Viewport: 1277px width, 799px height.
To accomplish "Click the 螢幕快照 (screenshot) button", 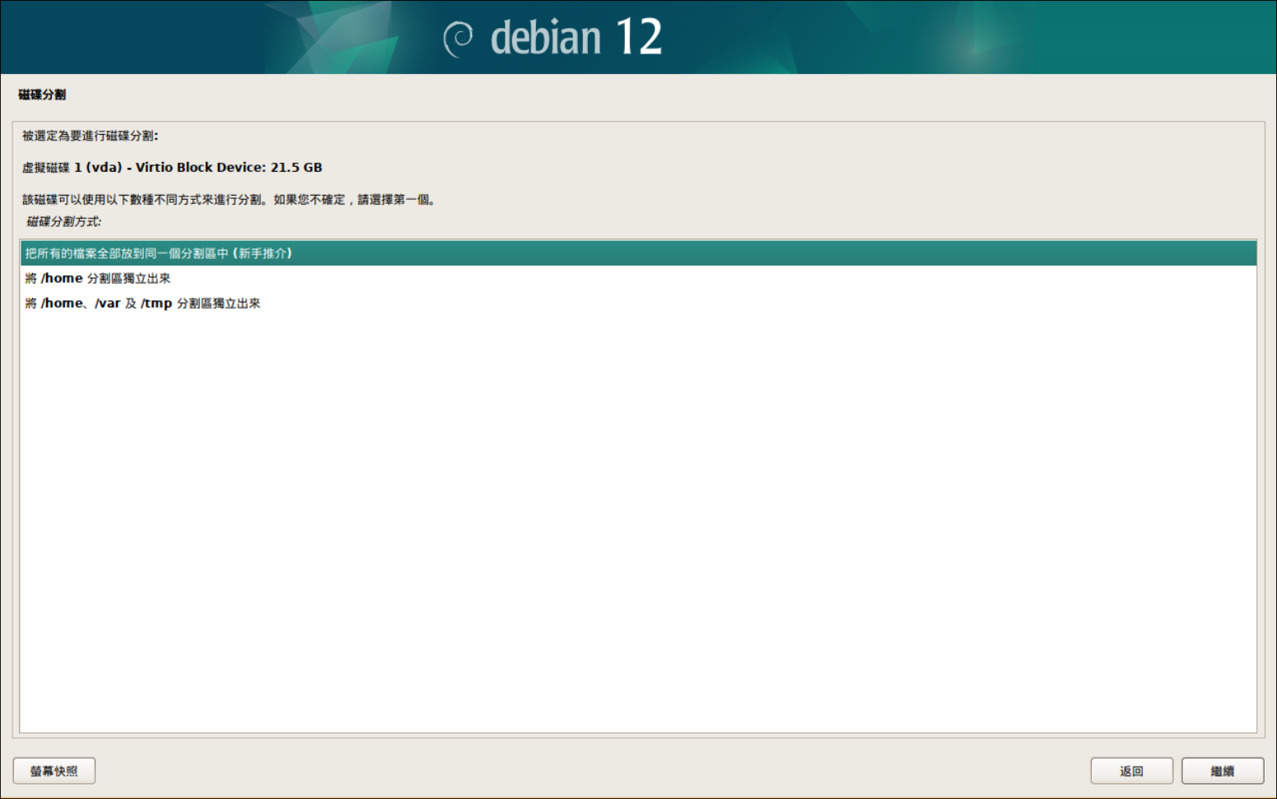I will point(53,770).
